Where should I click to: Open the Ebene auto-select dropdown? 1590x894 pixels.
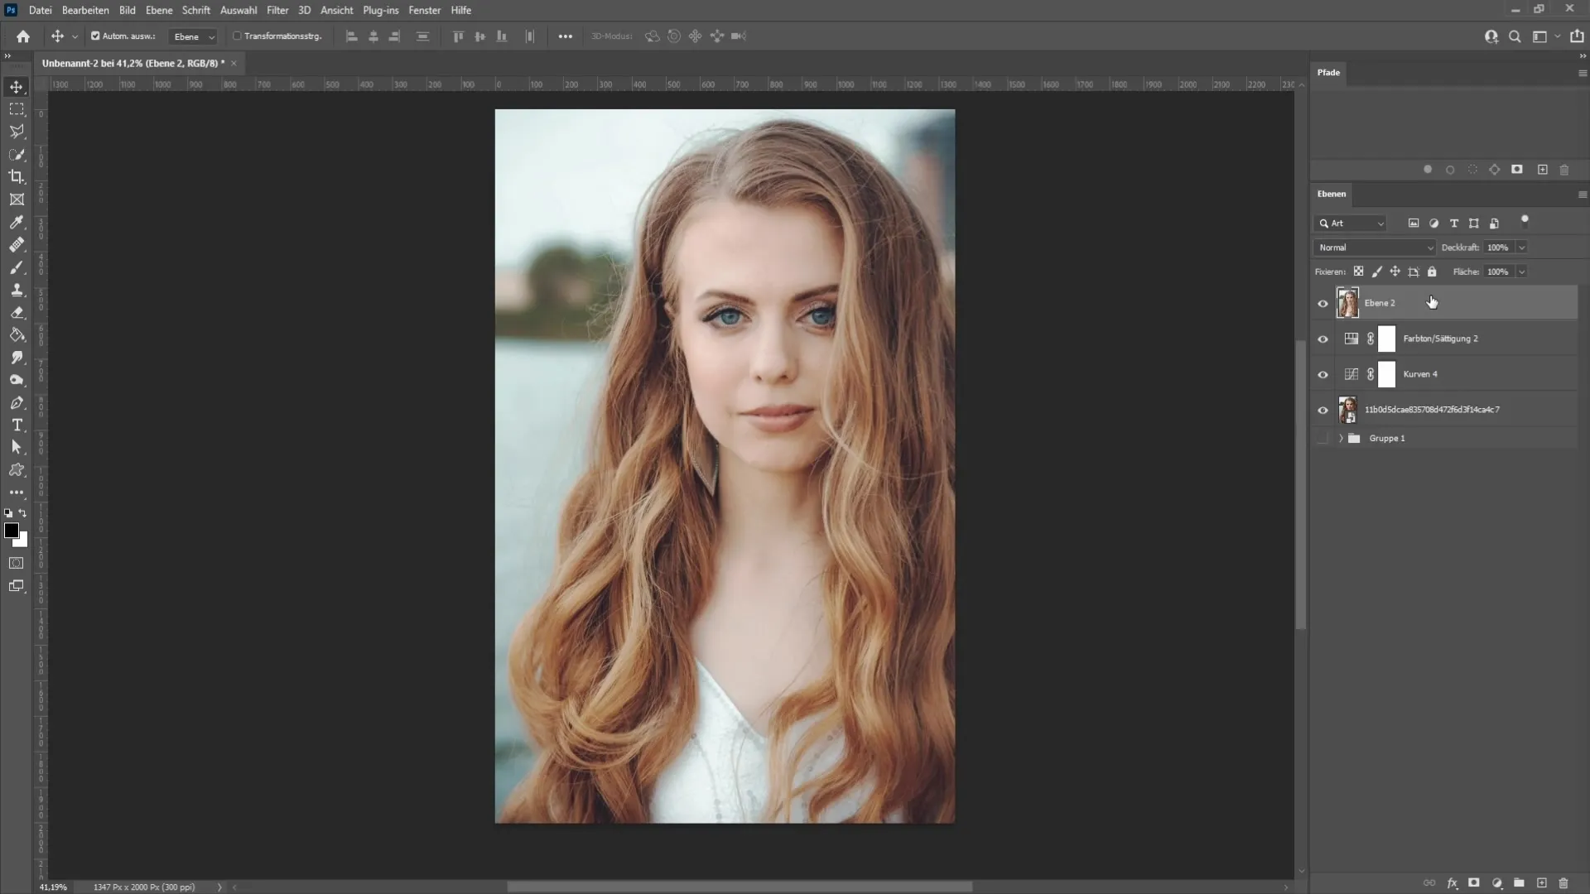(x=193, y=36)
